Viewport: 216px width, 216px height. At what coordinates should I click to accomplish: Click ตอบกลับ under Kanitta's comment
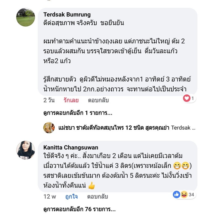tap(97, 197)
